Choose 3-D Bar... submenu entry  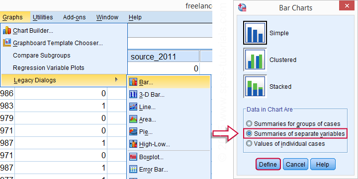[x=169, y=95]
